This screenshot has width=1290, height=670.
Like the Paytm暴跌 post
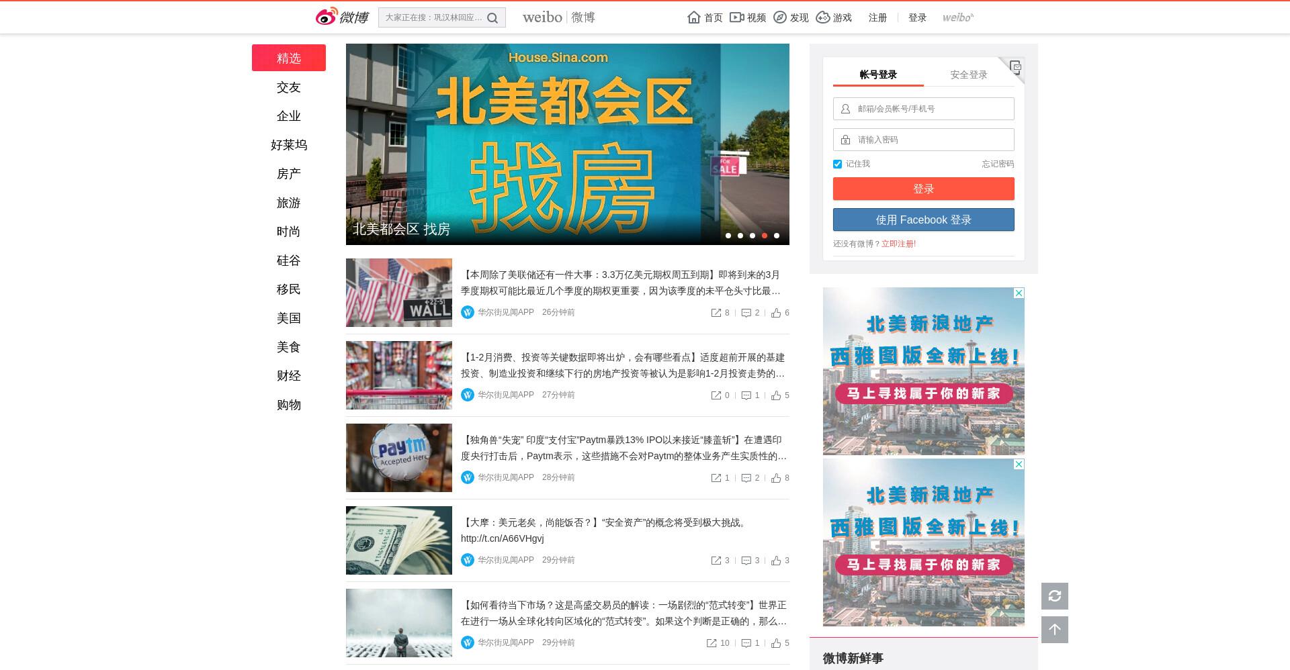pyautogui.click(x=780, y=478)
